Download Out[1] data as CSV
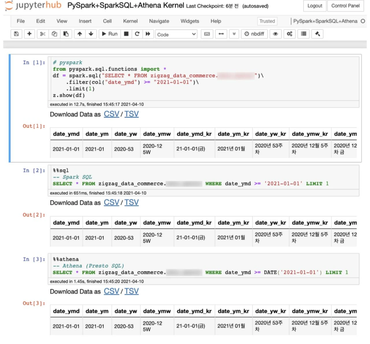Image resolution: width=370 pixels, height=344 pixels. click(111, 114)
